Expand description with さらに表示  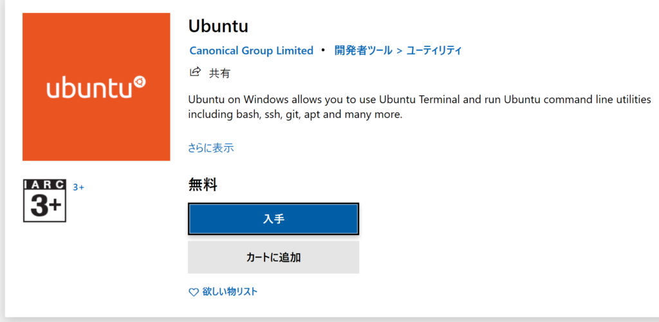click(210, 148)
